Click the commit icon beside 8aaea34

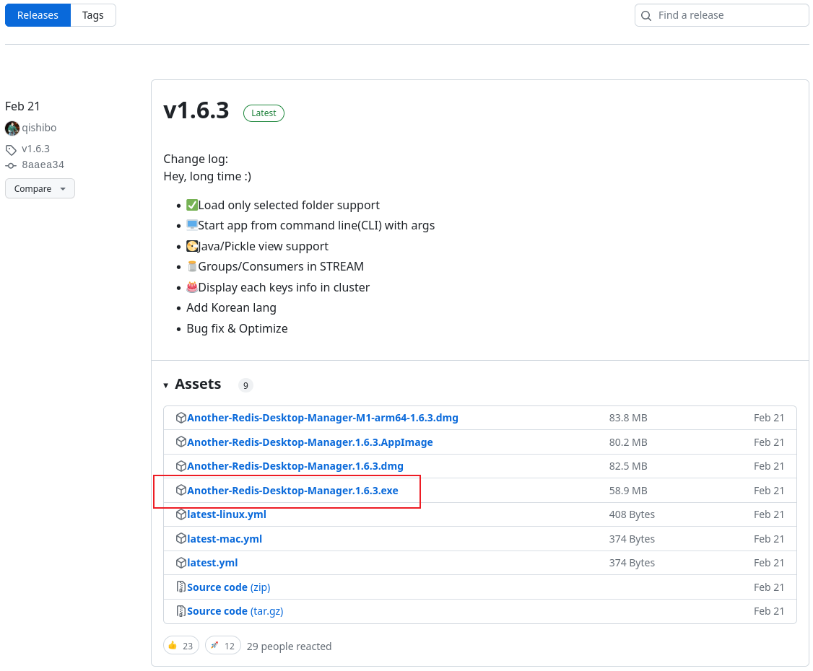coord(11,165)
